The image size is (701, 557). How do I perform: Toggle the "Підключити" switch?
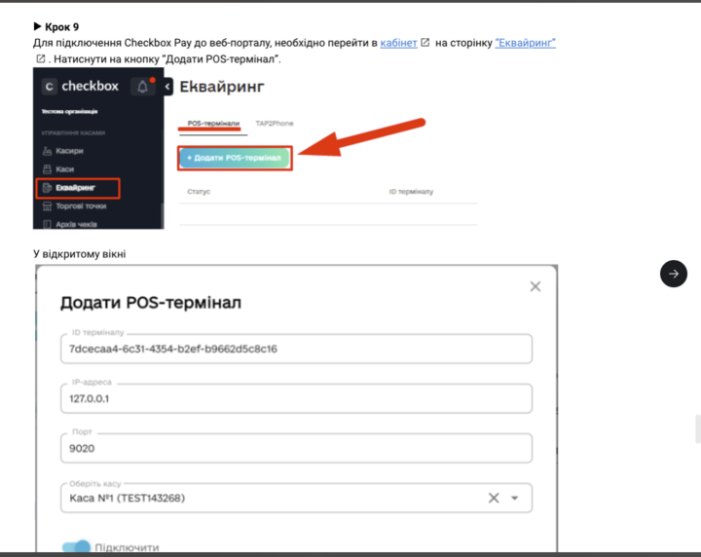(76, 546)
